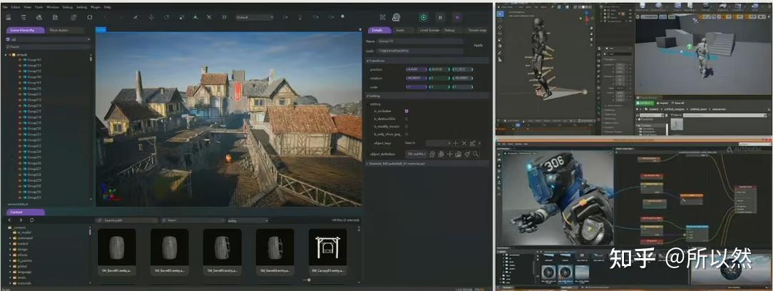
Task: Click the refresh icon in Content panel
Action: pyautogui.click(x=32, y=220)
